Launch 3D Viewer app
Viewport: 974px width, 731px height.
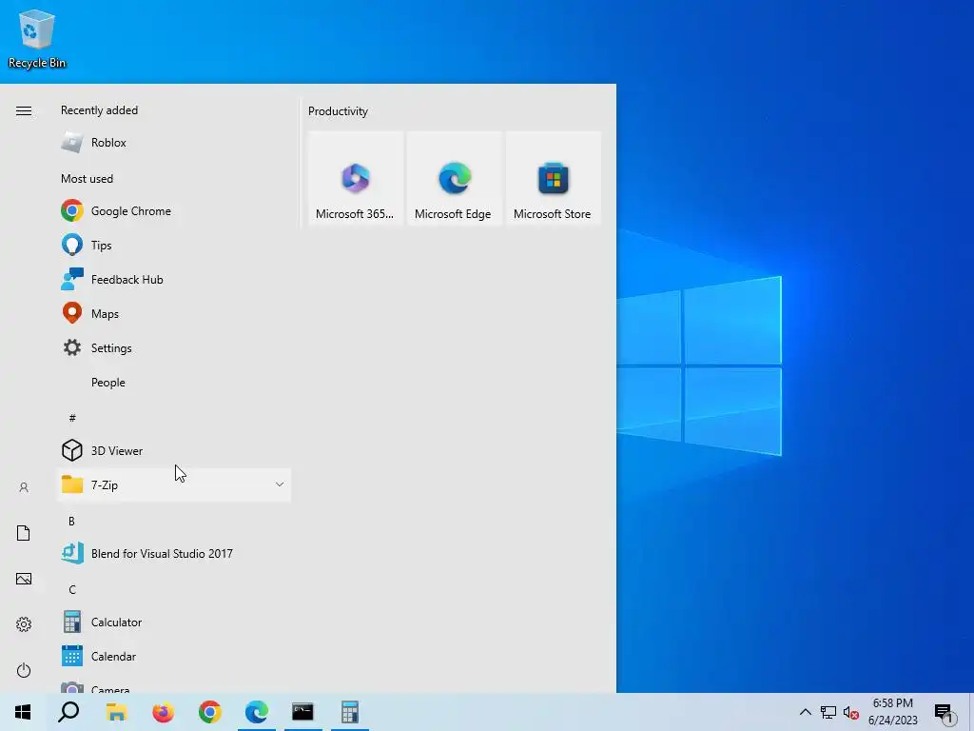click(173, 450)
